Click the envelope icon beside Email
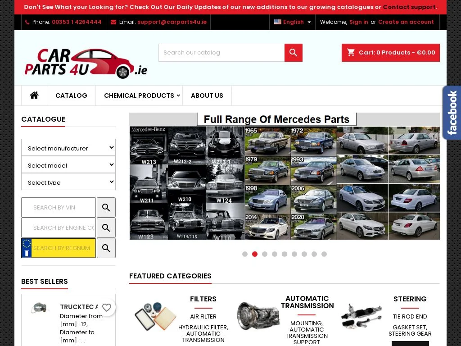The image size is (461, 346). click(113, 22)
